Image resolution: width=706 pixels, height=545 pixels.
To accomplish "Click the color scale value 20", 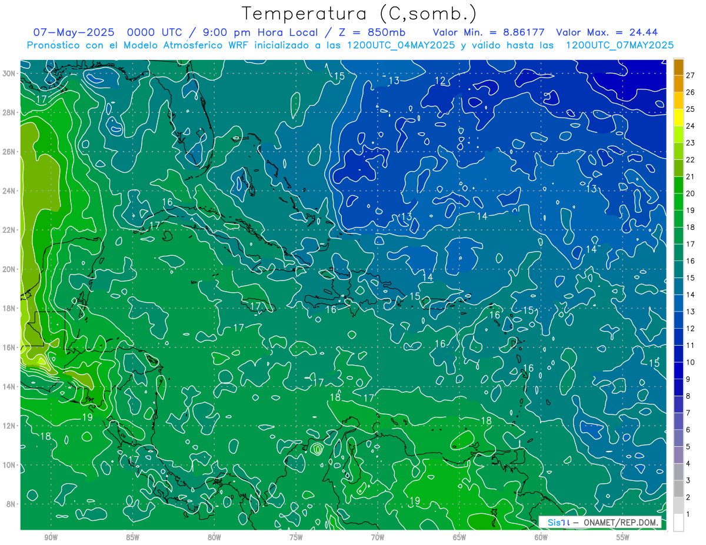I will click(691, 193).
